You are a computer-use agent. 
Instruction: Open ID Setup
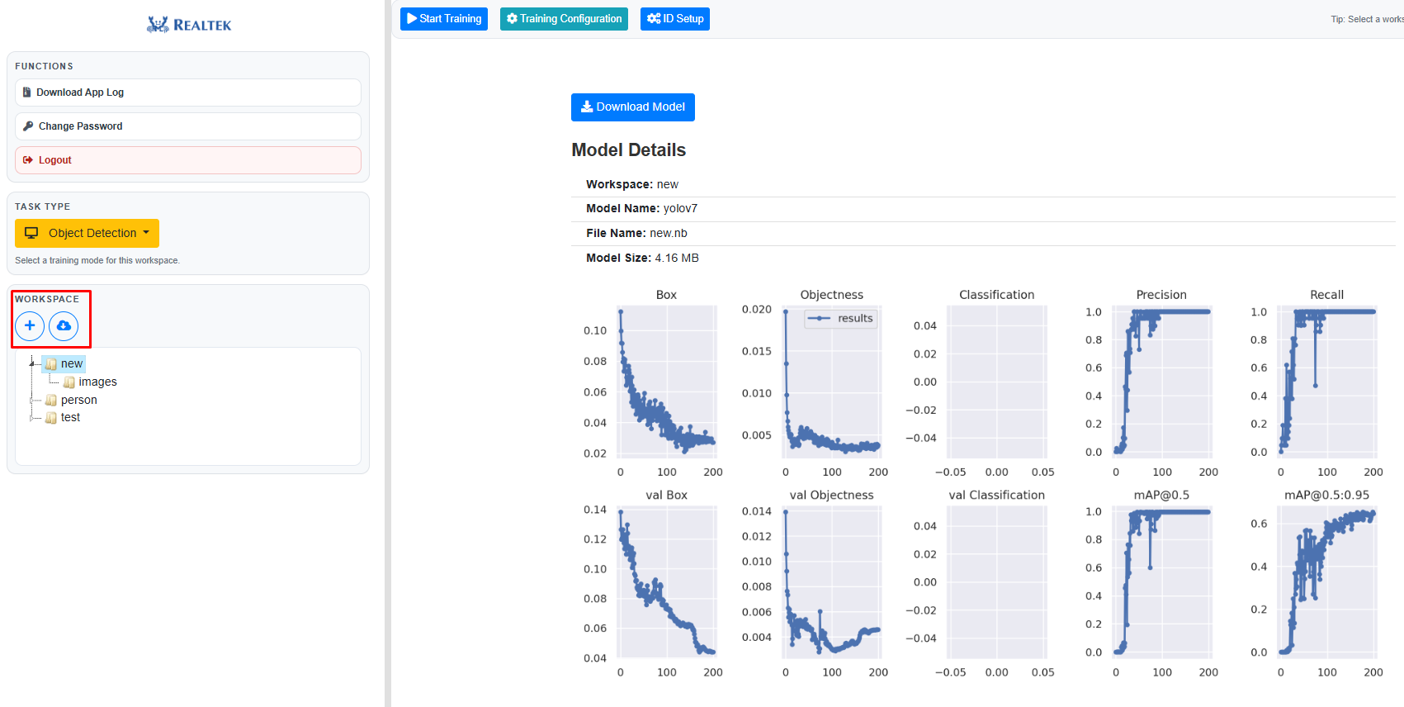[x=674, y=19]
